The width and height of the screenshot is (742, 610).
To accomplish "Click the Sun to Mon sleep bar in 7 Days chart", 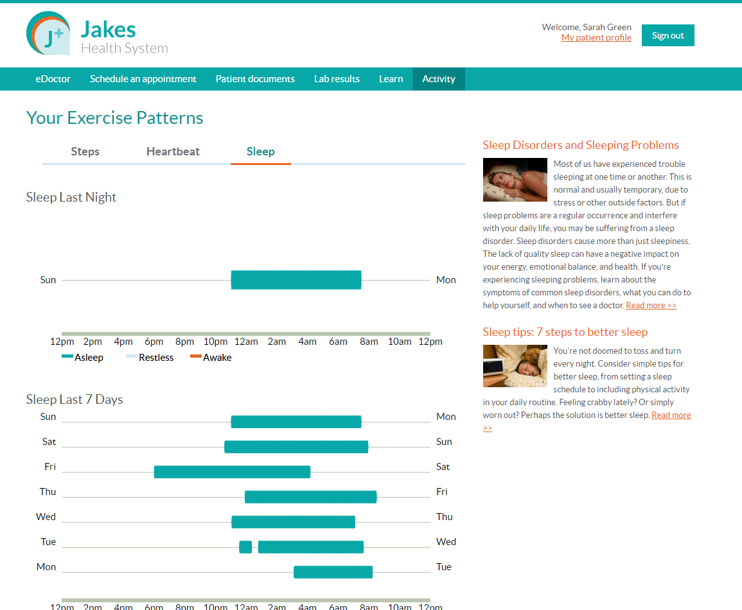I will click(x=296, y=422).
